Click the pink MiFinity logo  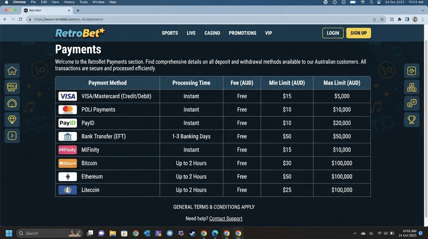tap(67, 150)
